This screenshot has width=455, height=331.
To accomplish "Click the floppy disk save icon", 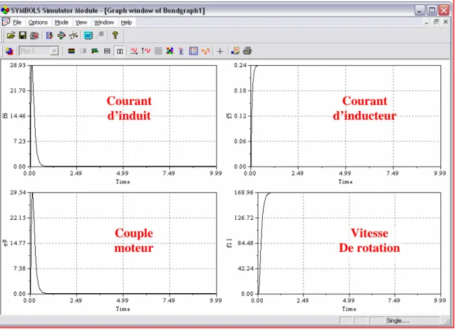I will 22,36.
